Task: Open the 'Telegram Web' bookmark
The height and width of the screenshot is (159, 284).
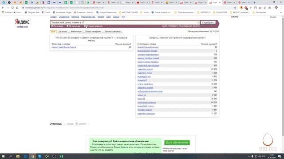Action: [x=32, y=12]
